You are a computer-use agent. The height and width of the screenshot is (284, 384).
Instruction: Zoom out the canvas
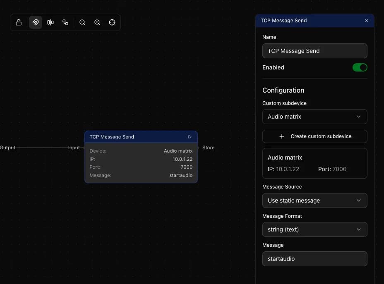pos(82,22)
